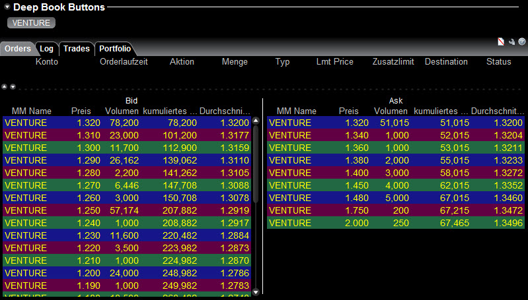Image resolution: width=528 pixels, height=300 pixels.
Task: Click bid price 1.200
Action: tap(89, 273)
